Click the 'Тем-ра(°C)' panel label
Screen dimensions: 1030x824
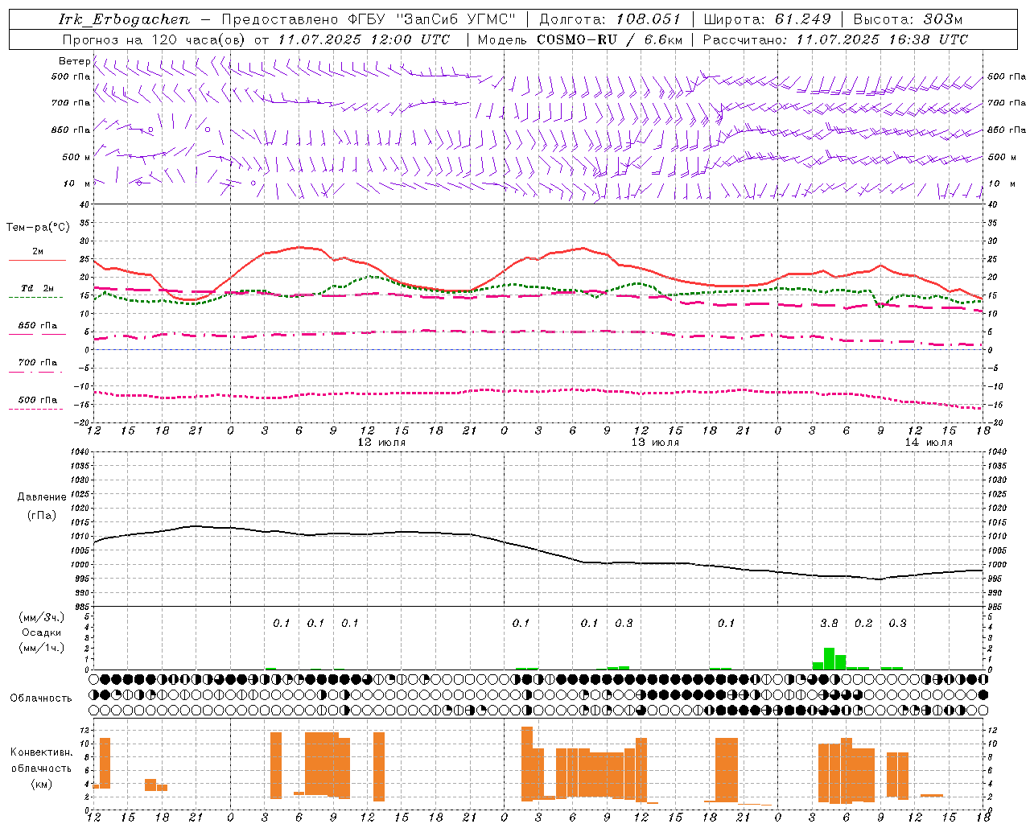tap(38, 228)
